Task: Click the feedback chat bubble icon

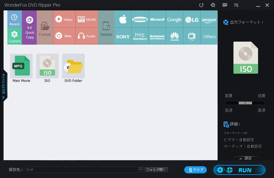Action: [225, 5]
